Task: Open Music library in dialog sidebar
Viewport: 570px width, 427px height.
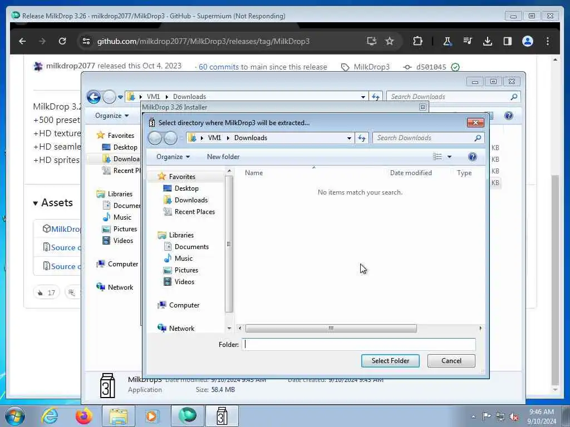Action: pyautogui.click(x=183, y=258)
